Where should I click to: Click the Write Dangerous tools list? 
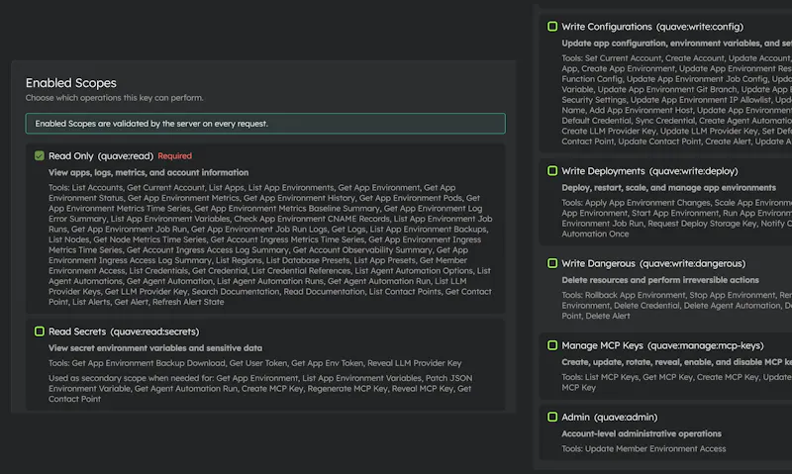[x=677, y=306]
